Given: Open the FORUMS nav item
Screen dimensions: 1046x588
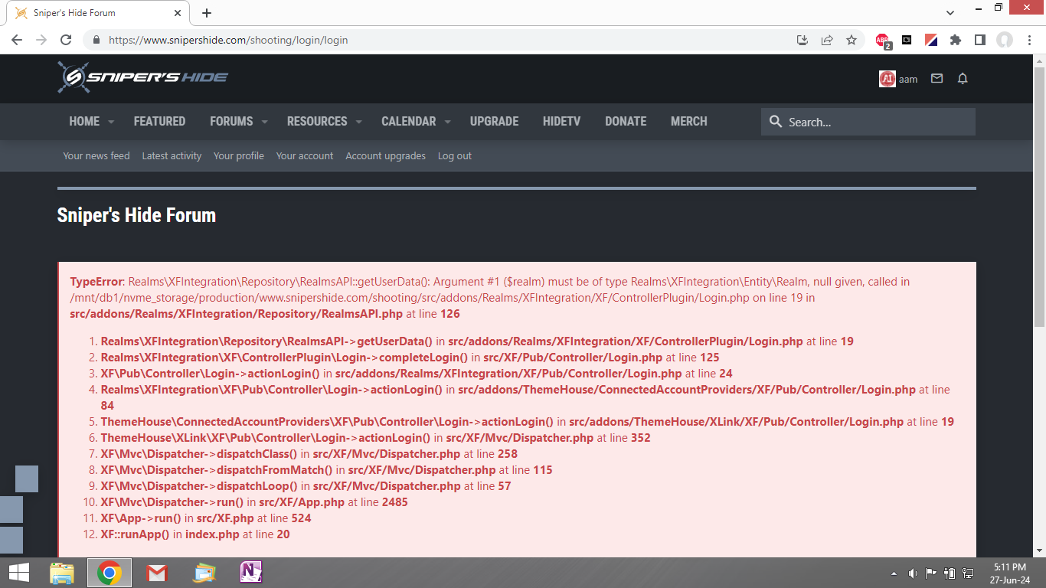Looking at the screenshot, I should [x=231, y=121].
